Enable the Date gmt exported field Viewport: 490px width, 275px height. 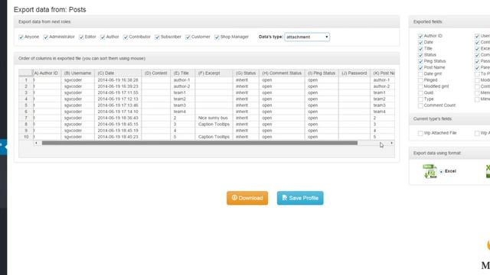pos(420,74)
